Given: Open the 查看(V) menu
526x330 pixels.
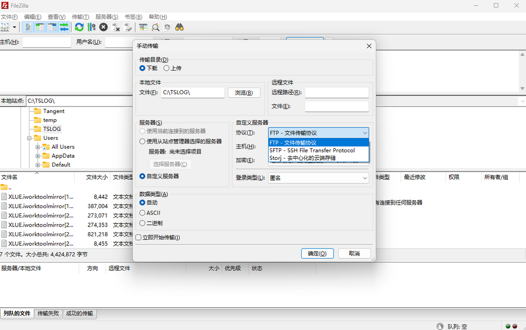Looking at the screenshot, I should [x=57, y=17].
